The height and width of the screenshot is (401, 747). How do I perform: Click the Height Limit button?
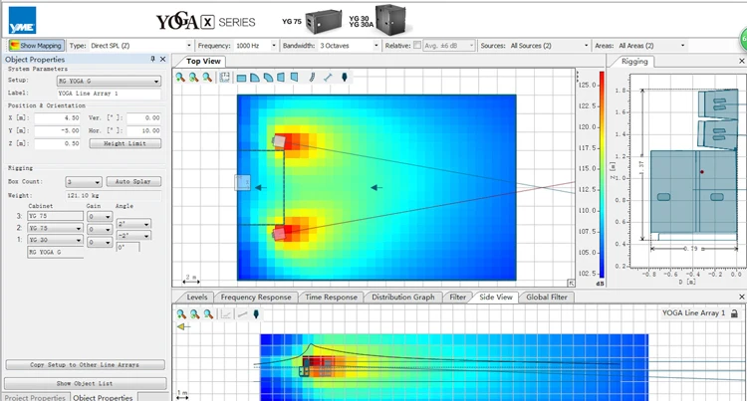pyautogui.click(x=124, y=143)
